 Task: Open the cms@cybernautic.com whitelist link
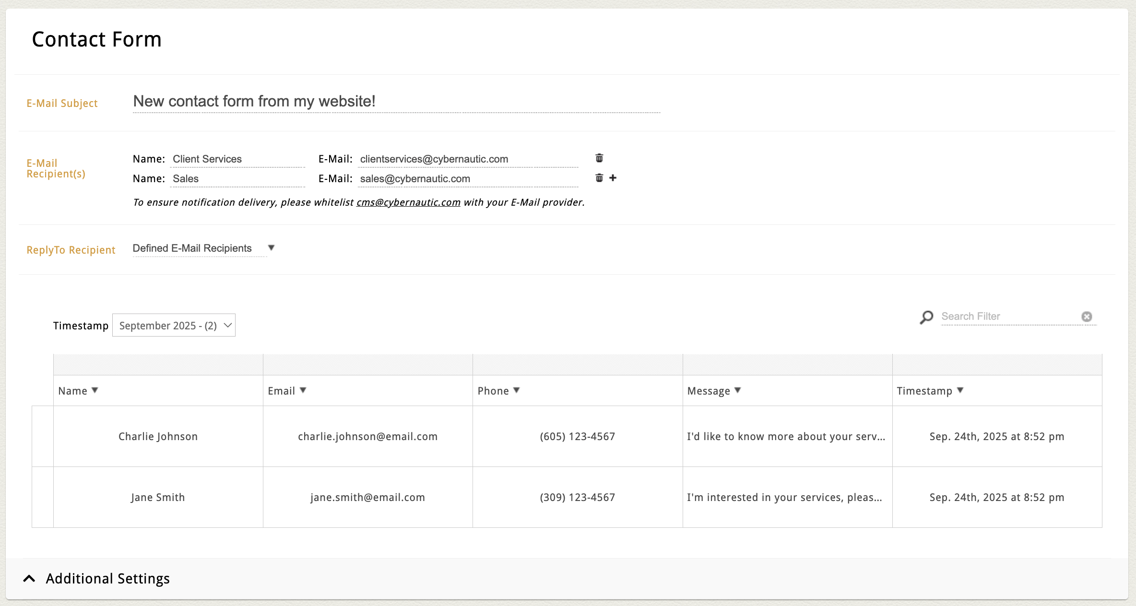[x=408, y=202]
